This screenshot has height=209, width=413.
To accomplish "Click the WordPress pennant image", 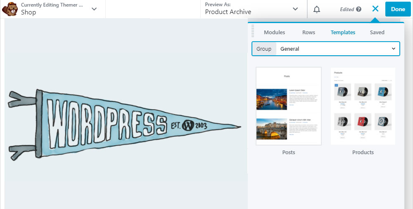I will point(124,124).
